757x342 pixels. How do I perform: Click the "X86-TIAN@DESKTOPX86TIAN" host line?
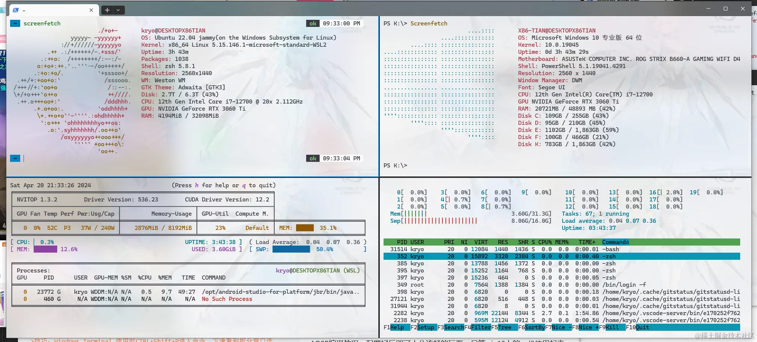point(557,31)
